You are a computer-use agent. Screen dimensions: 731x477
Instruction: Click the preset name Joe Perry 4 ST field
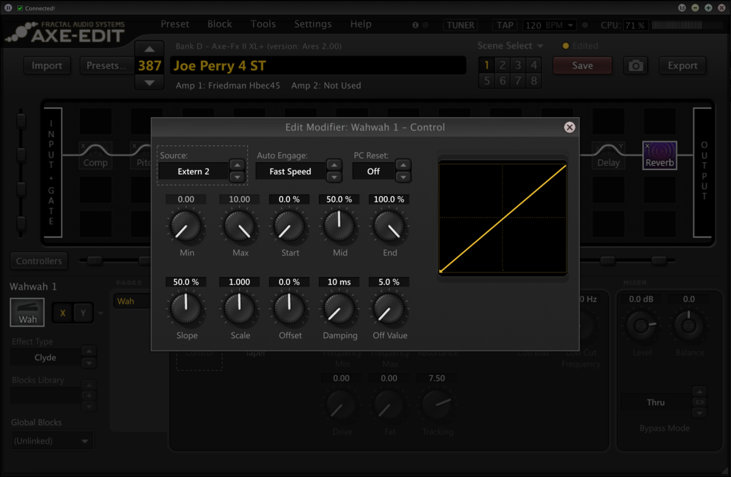(x=317, y=66)
